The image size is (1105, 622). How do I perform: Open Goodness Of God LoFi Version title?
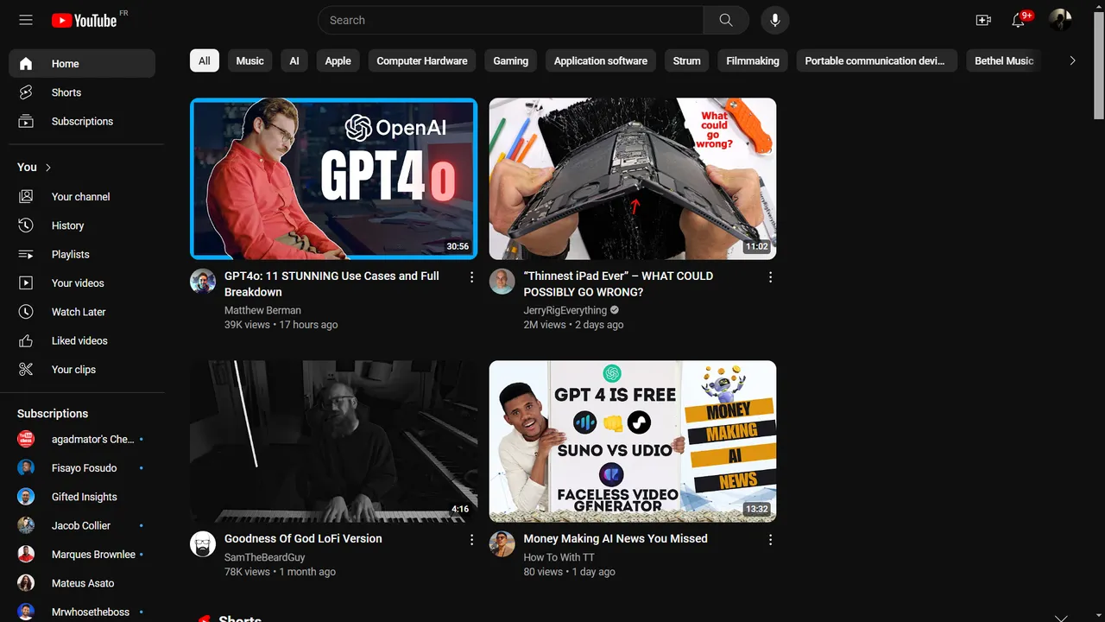point(303,538)
